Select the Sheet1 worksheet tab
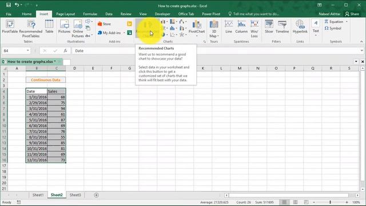The image size is (366, 206). click(x=38, y=195)
